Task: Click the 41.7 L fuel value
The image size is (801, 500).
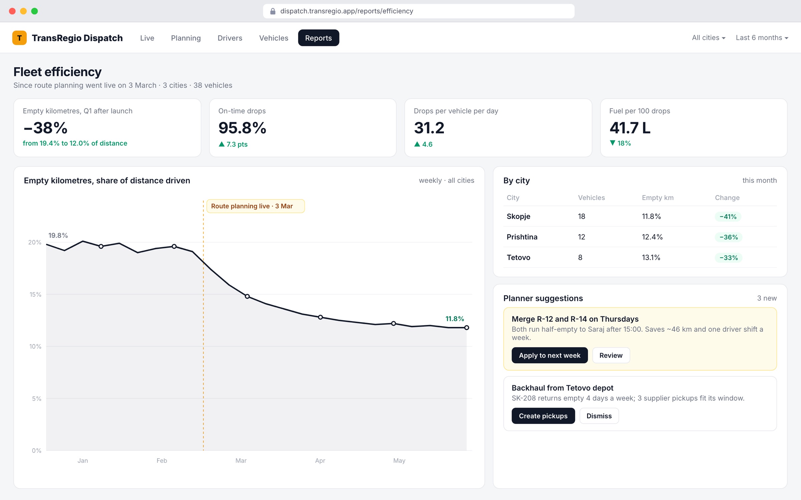Action: click(630, 128)
